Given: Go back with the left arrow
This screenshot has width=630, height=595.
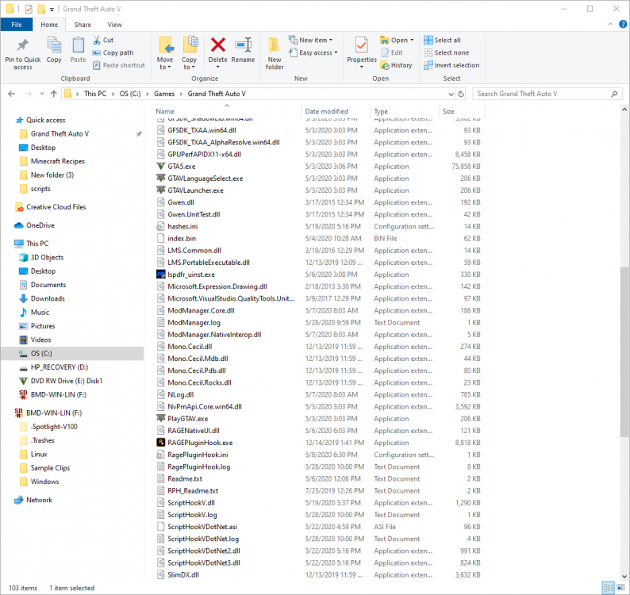Looking at the screenshot, I should 12,94.
